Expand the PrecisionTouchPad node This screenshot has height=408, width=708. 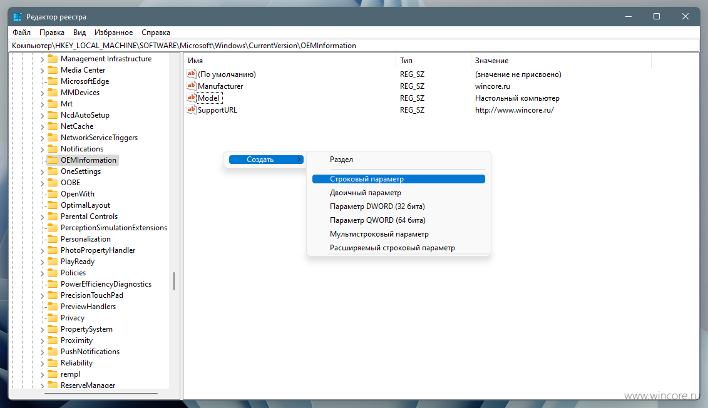(42, 295)
